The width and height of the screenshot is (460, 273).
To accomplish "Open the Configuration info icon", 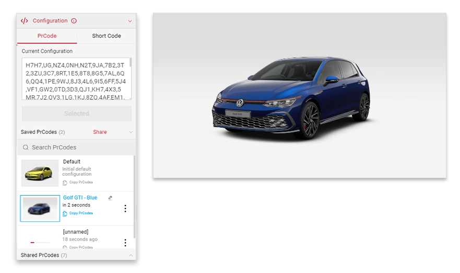I will (x=74, y=21).
